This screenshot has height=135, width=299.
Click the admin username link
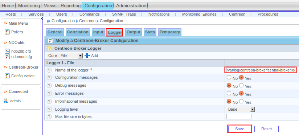[x=16, y=101]
